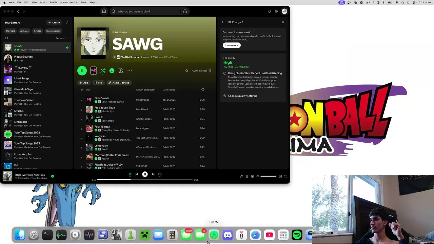The width and height of the screenshot is (434, 244).
Task: Go to Spotify Home
Action: click(104, 11)
